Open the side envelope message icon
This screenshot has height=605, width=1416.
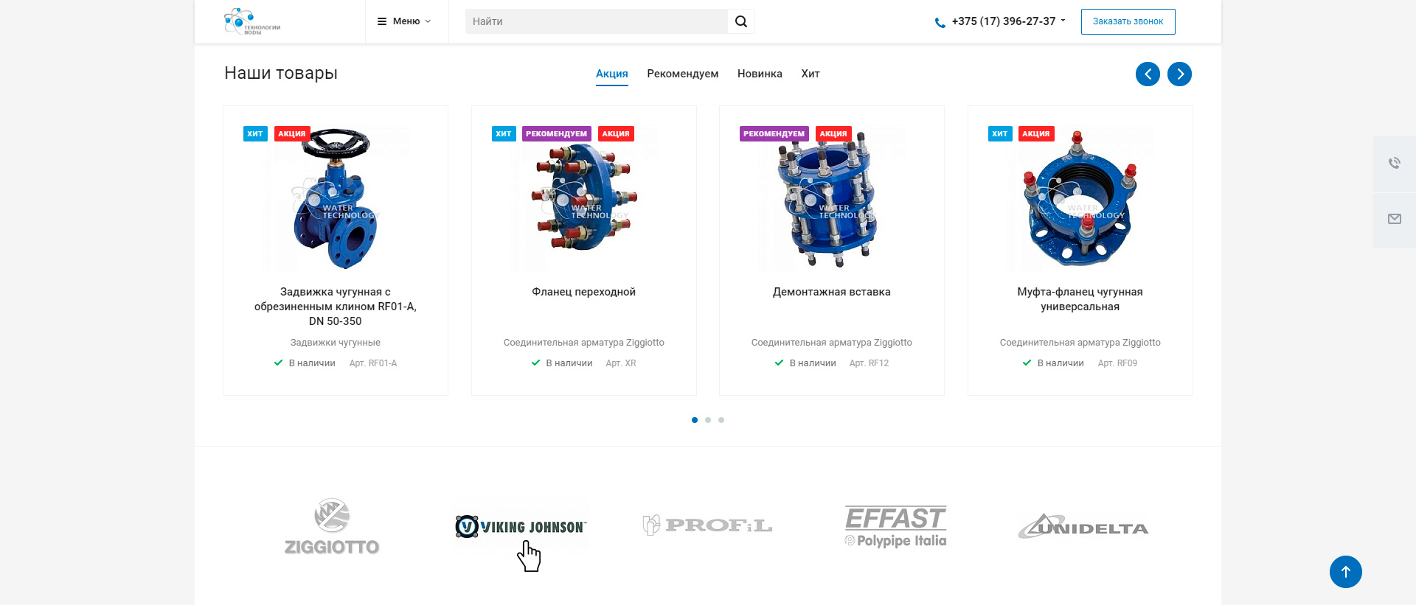click(1395, 220)
